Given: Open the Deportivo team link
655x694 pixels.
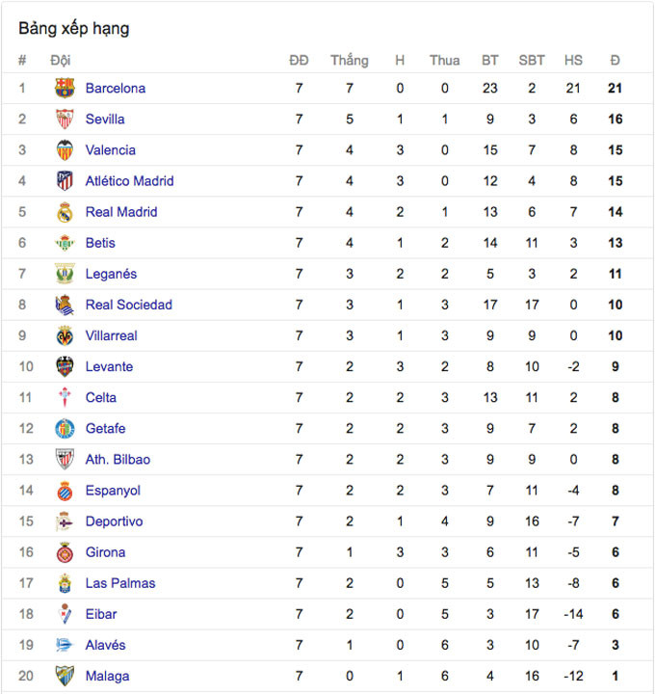Looking at the screenshot, I should pyautogui.click(x=114, y=521).
